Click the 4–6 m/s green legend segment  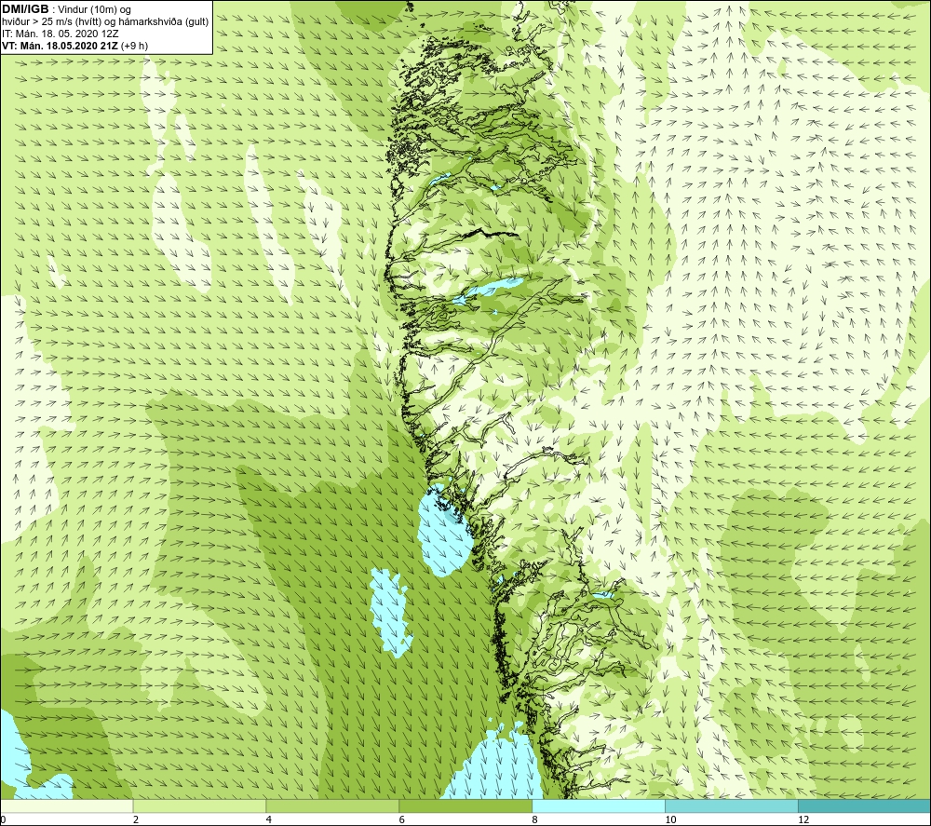[x=332, y=806]
